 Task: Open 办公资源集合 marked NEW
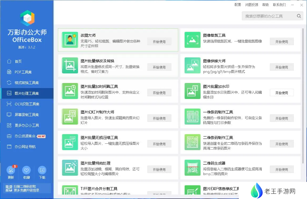pyautogui.click(x=27, y=136)
